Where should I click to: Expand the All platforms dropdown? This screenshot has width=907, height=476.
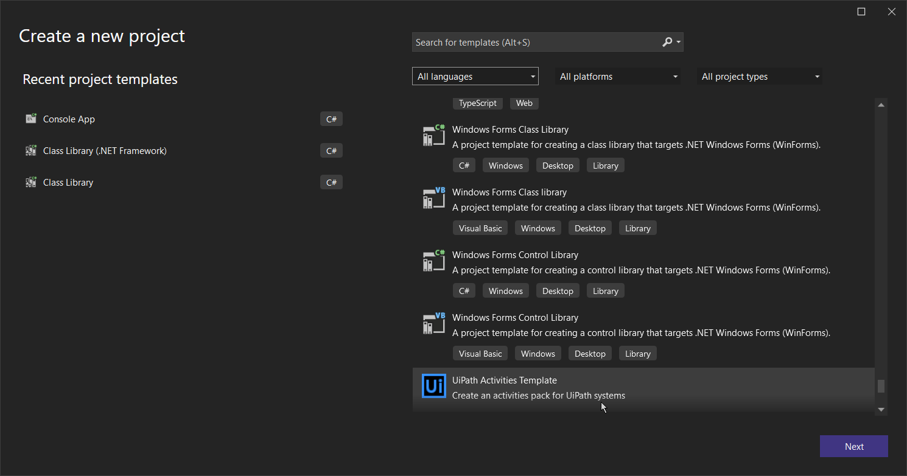point(617,76)
